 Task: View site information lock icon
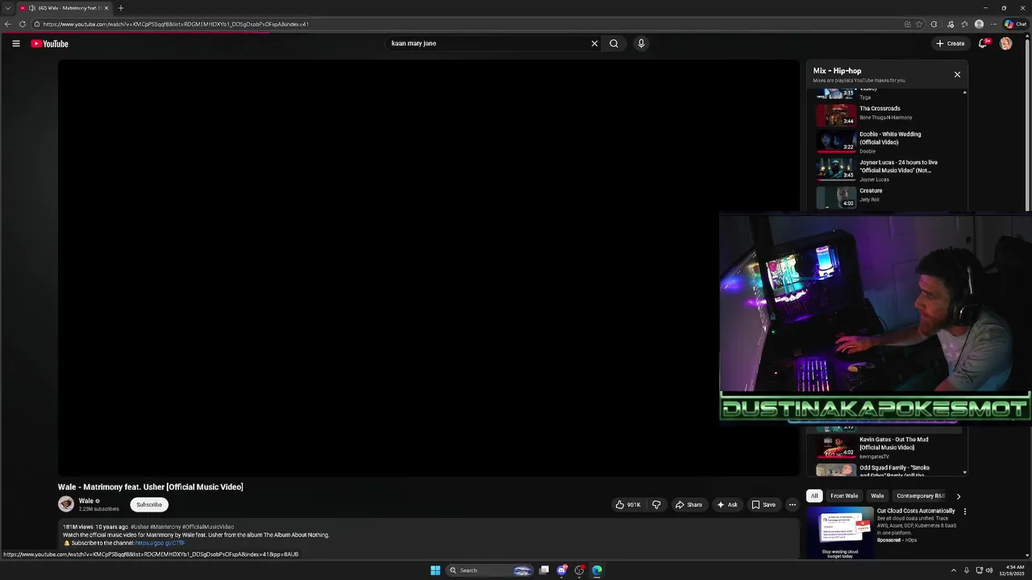click(x=37, y=24)
